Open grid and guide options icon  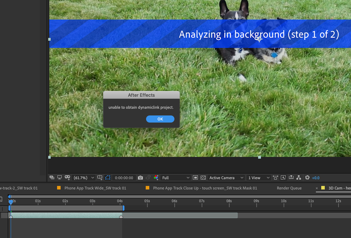100,178
